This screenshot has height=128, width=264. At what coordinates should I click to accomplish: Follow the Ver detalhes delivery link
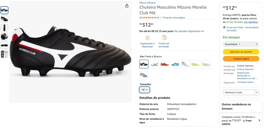[x=251, y=22]
